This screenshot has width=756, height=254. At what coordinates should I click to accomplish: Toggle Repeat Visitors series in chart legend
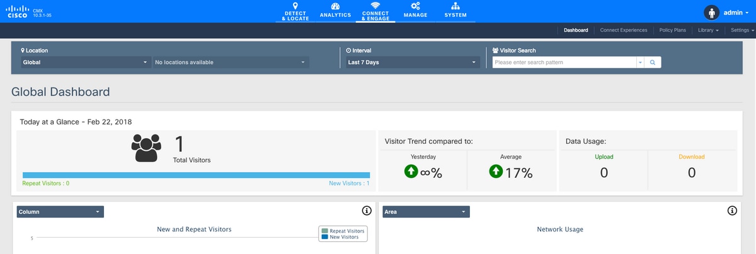[343, 231]
